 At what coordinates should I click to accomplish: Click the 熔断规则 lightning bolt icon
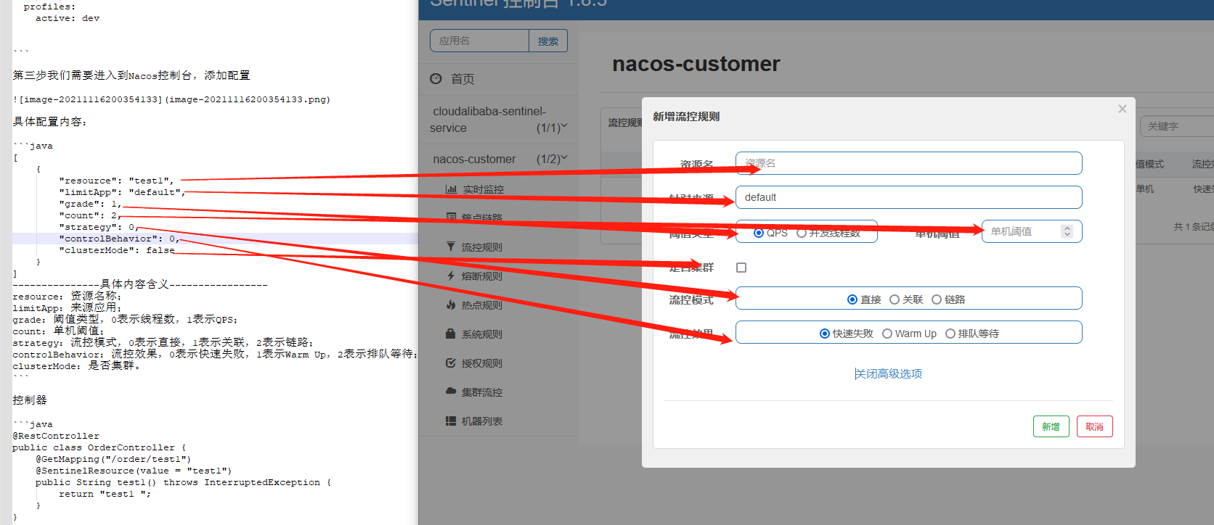[x=451, y=276]
